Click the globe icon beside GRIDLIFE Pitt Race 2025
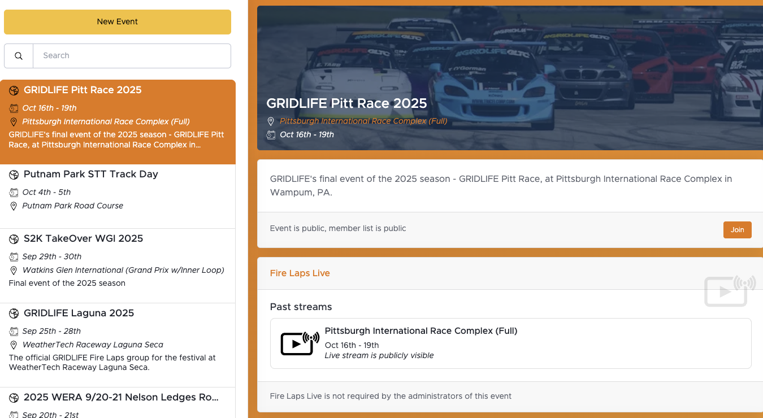Screen dimensions: 763x418 point(13,90)
